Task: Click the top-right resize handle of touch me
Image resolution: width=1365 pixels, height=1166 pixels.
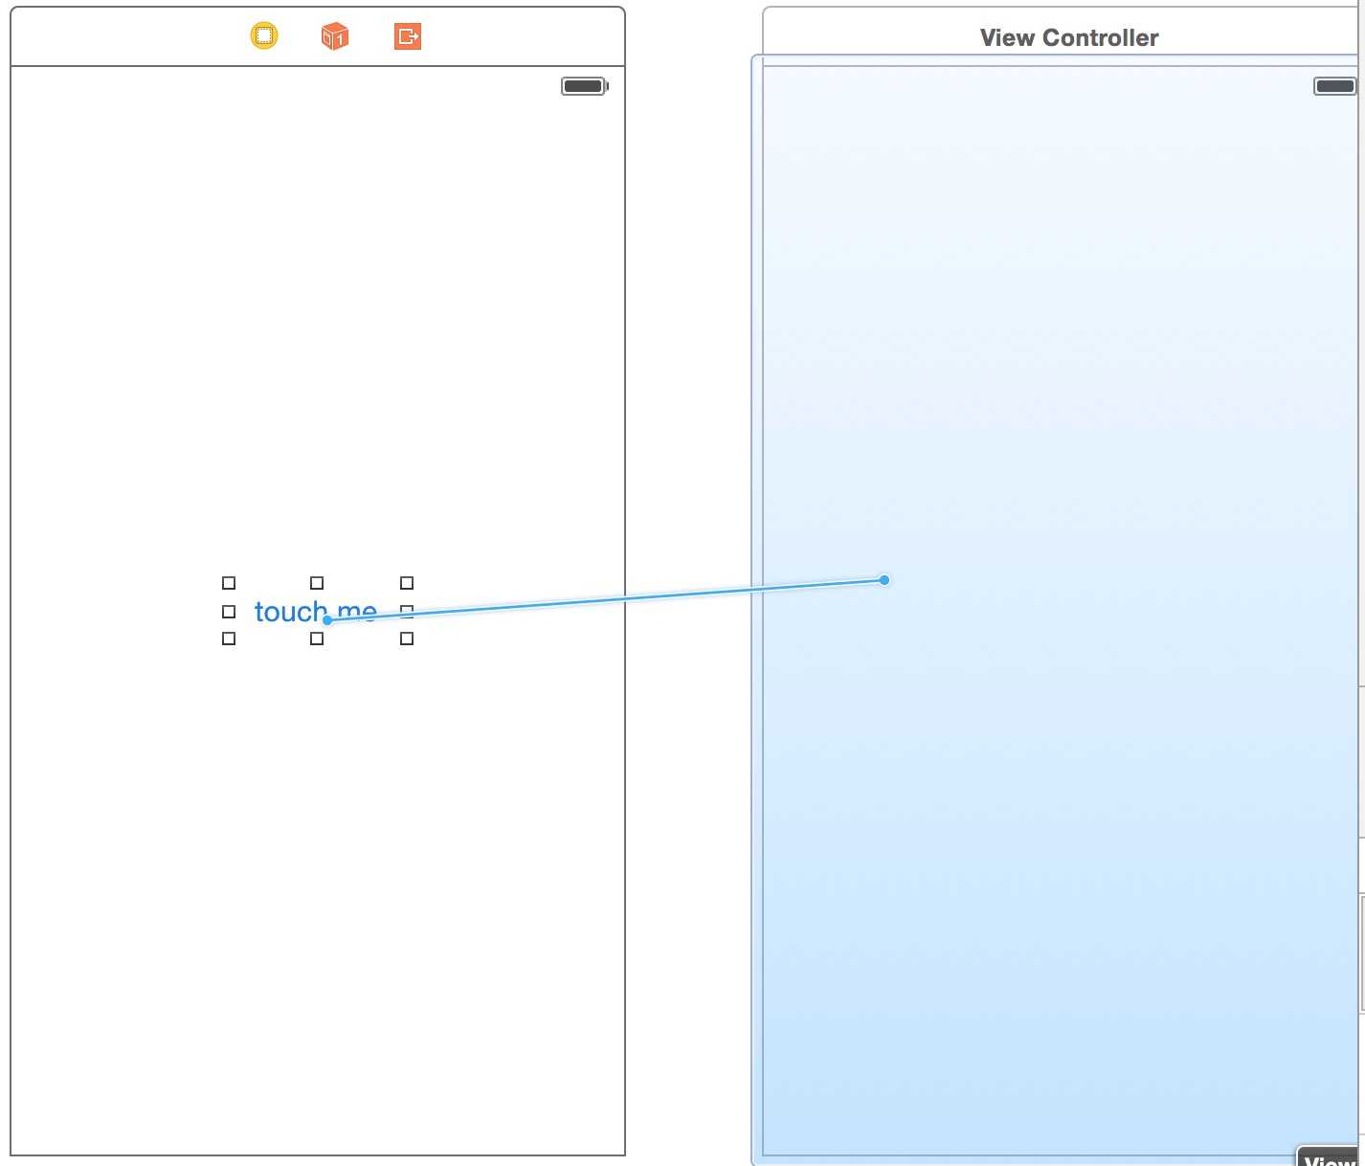Action: (407, 583)
